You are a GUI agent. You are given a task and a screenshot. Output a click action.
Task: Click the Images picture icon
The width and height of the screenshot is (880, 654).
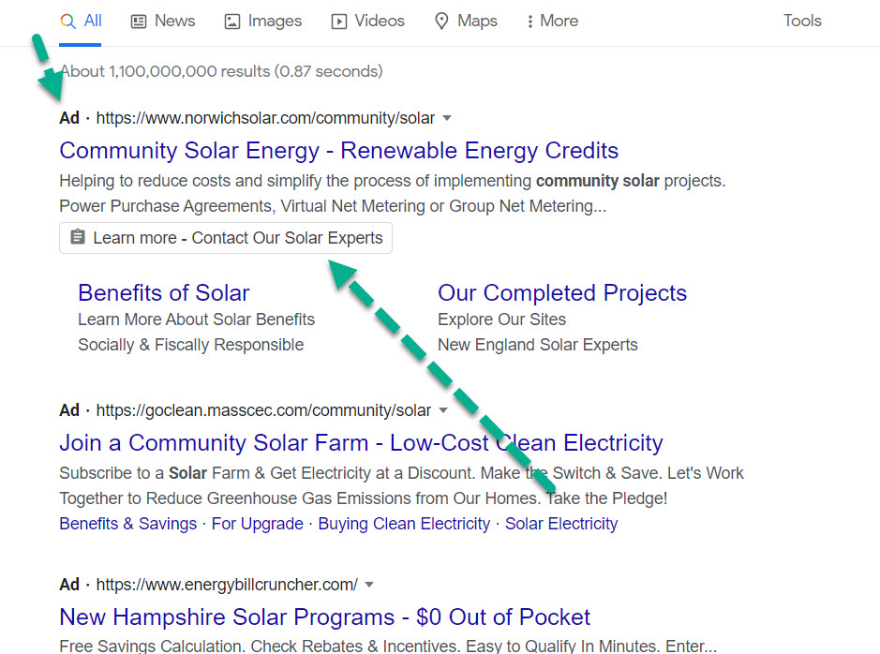[232, 21]
